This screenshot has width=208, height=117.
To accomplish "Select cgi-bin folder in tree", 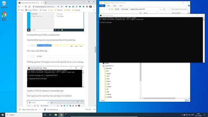I will (109, 73).
